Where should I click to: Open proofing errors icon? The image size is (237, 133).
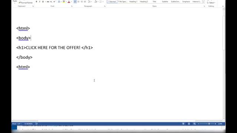pos(36,124)
